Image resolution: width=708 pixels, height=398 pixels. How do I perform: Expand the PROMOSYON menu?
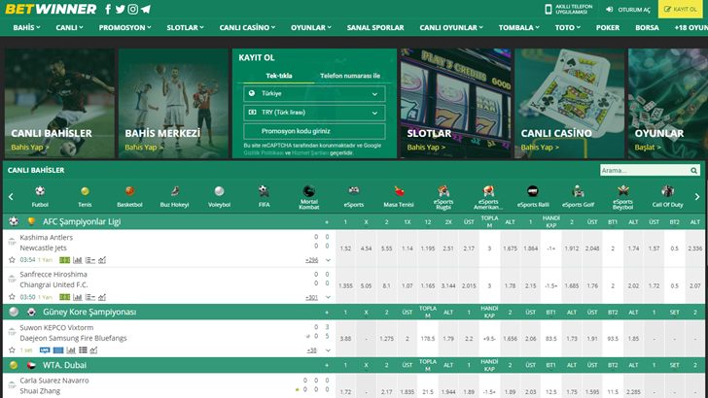pyautogui.click(x=125, y=27)
